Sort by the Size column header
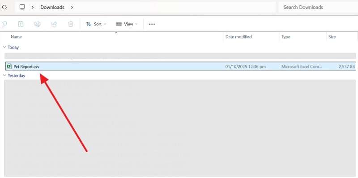 (x=332, y=37)
